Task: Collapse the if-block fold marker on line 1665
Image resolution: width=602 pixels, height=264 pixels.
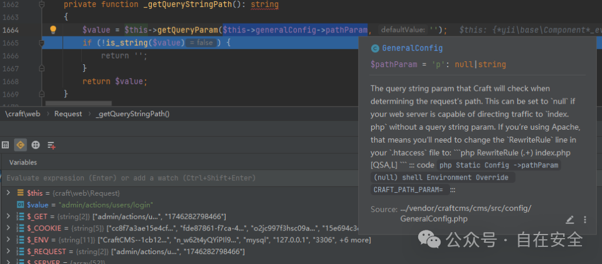Action: click(x=41, y=43)
